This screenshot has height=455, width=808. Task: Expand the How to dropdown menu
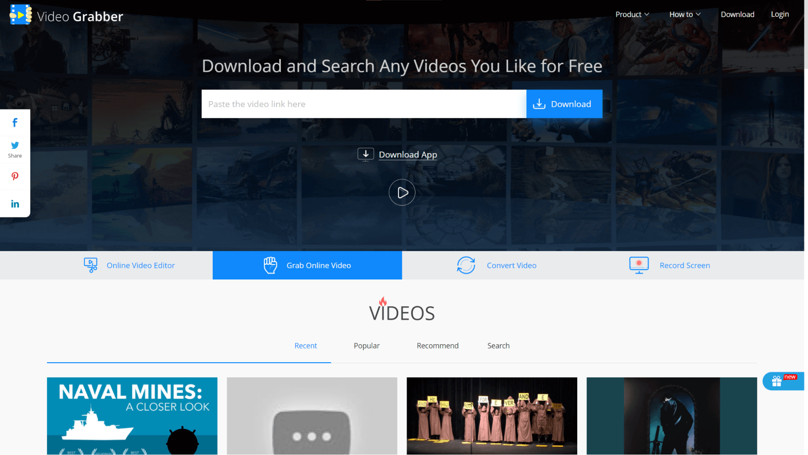684,15
